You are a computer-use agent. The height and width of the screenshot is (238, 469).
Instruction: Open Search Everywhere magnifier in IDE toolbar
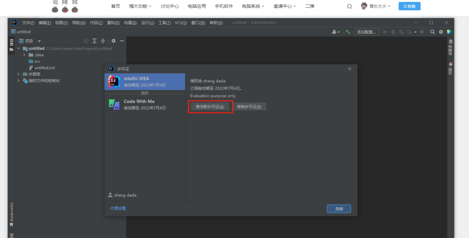432,32
